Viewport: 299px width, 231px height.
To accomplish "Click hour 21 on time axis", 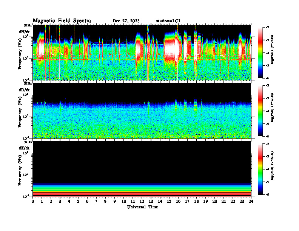I will click(223, 201).
